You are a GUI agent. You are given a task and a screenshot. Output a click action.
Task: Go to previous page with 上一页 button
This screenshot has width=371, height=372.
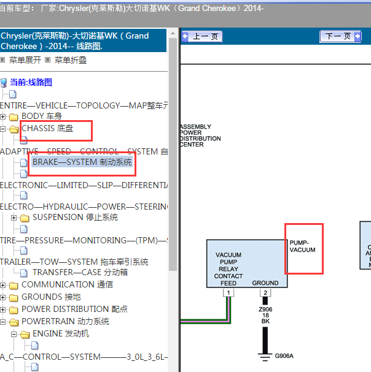[x=201, y=36]
